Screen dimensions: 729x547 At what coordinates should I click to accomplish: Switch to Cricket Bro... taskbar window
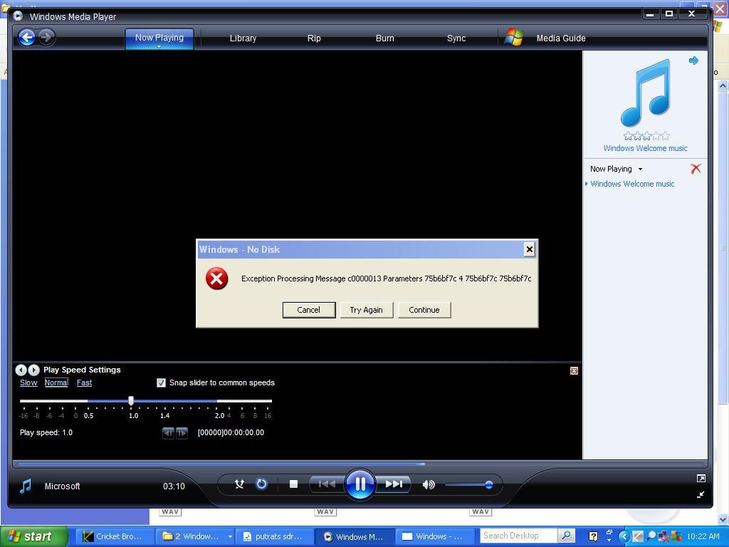pos(114,536)
